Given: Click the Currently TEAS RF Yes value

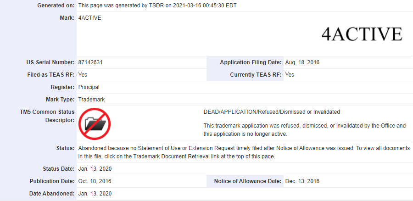Looking at the screenshot, I should coord(290,75).
